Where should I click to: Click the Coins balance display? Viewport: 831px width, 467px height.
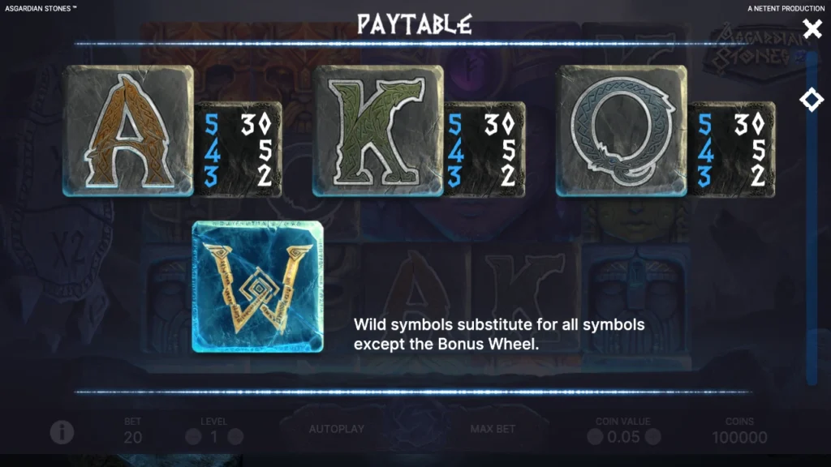point(739,431)
